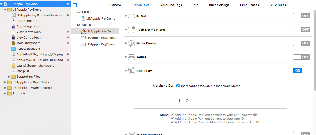Click the Wallet capability icon

click(131, 57)
